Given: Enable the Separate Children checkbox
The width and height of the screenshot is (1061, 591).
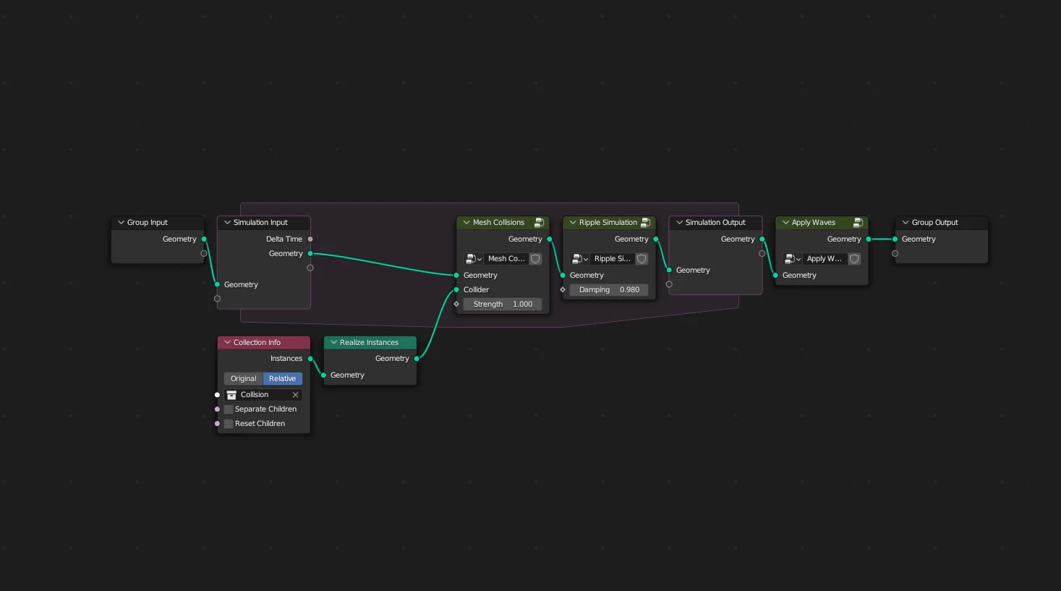Looking at the screenshot, I should tap(229, 409).
